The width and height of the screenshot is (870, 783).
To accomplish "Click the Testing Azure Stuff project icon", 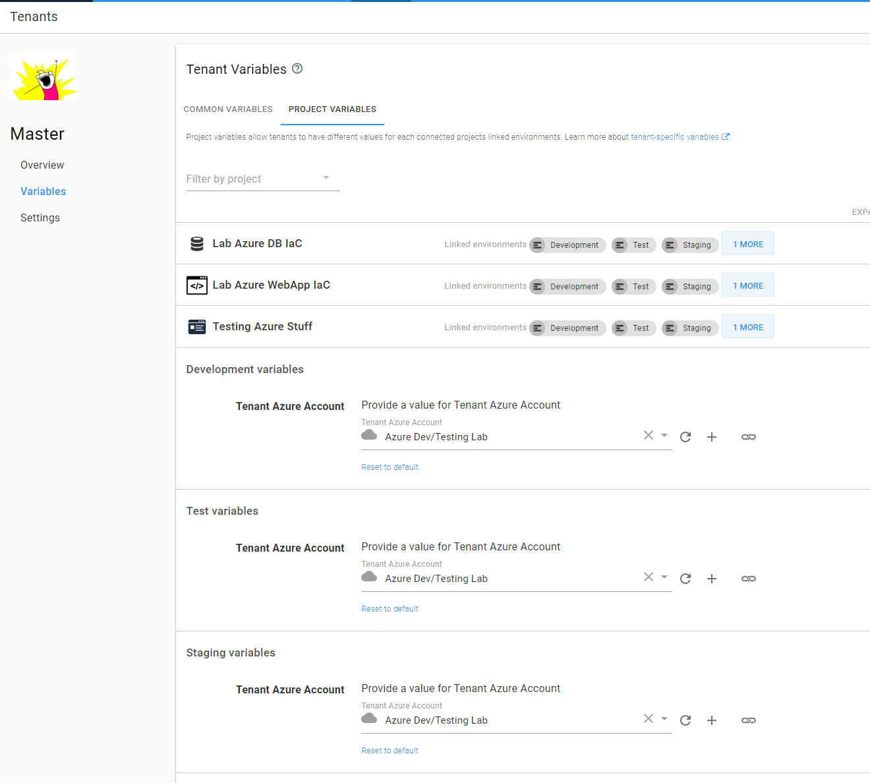I will (196, 326).
